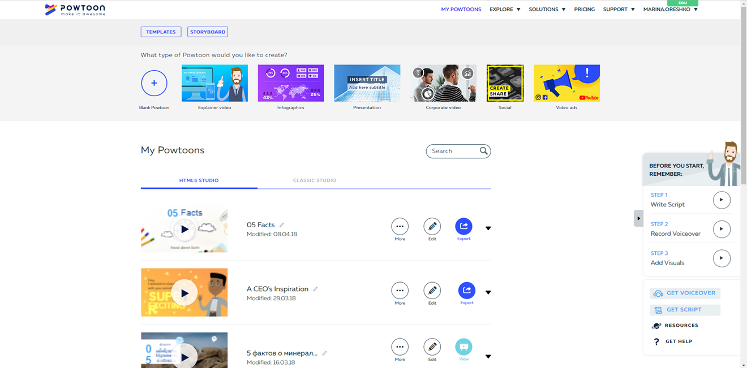Open the Explore dropdown menu
The width and height of the screenshot is (747, 368).
505,10
